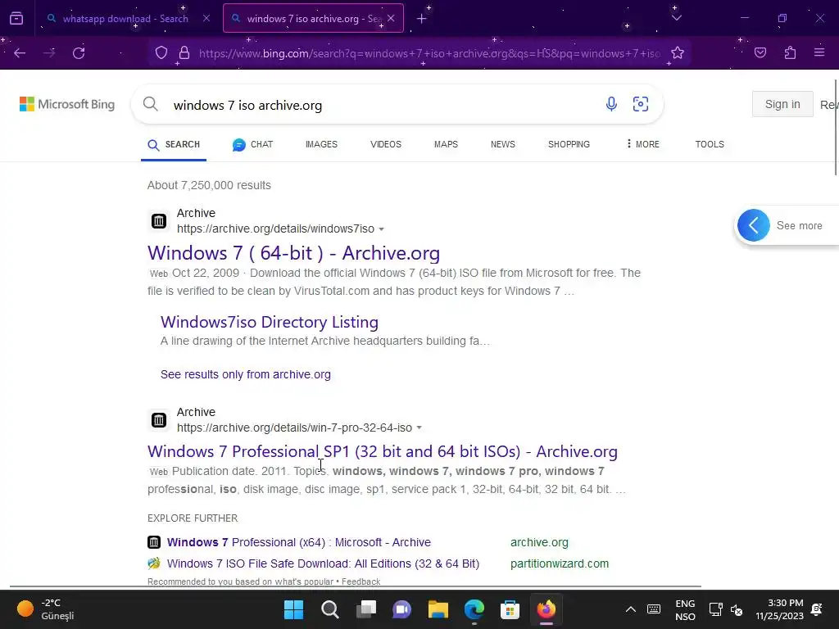The image size is (839, 629).
Task: Show hidden system tray icons
Action: click(630, 609)
